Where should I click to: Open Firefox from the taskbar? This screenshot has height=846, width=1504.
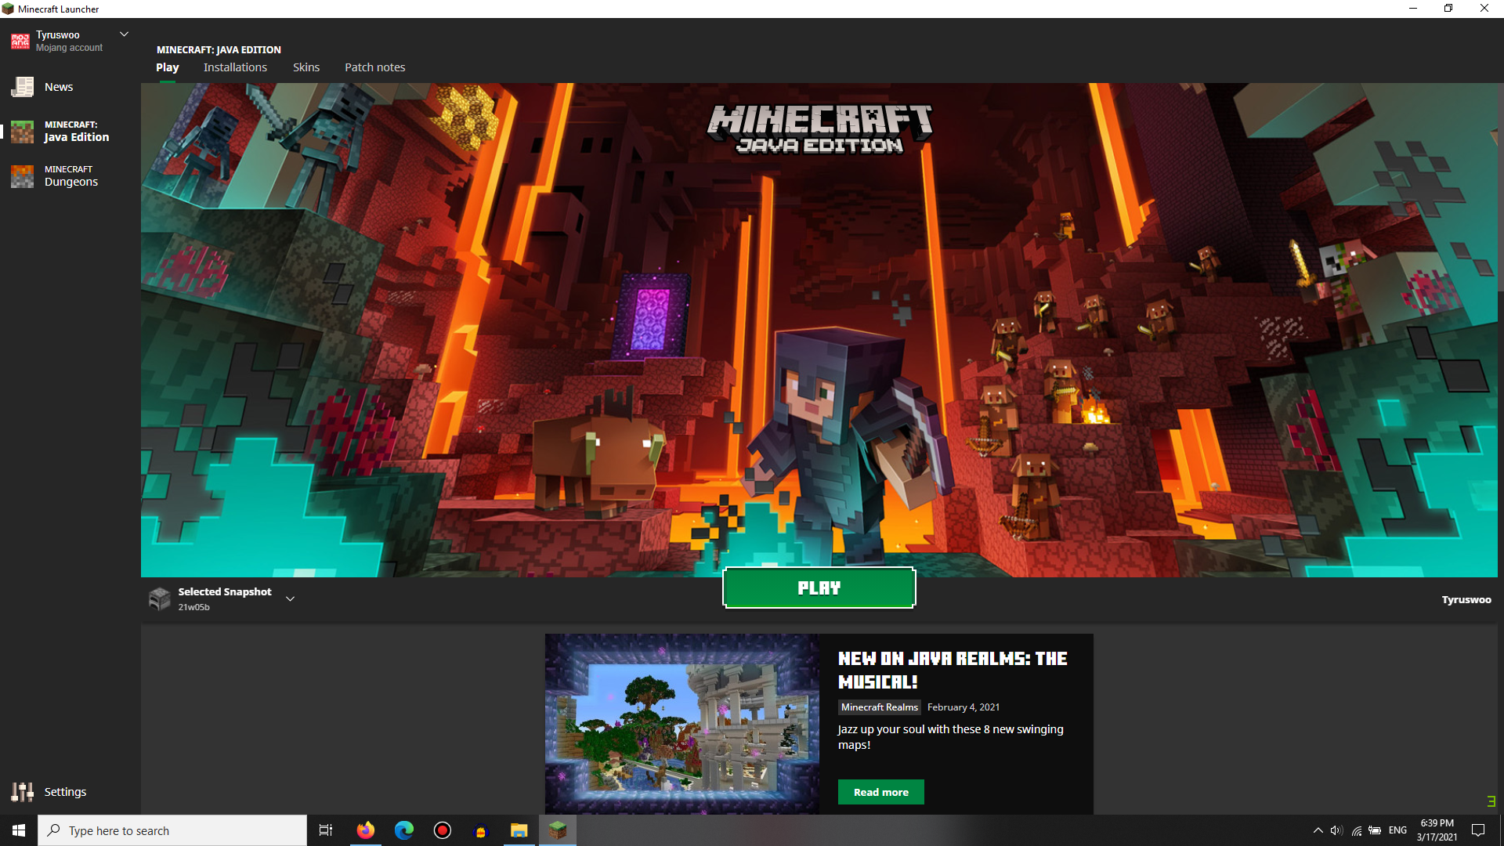(366, 830)
